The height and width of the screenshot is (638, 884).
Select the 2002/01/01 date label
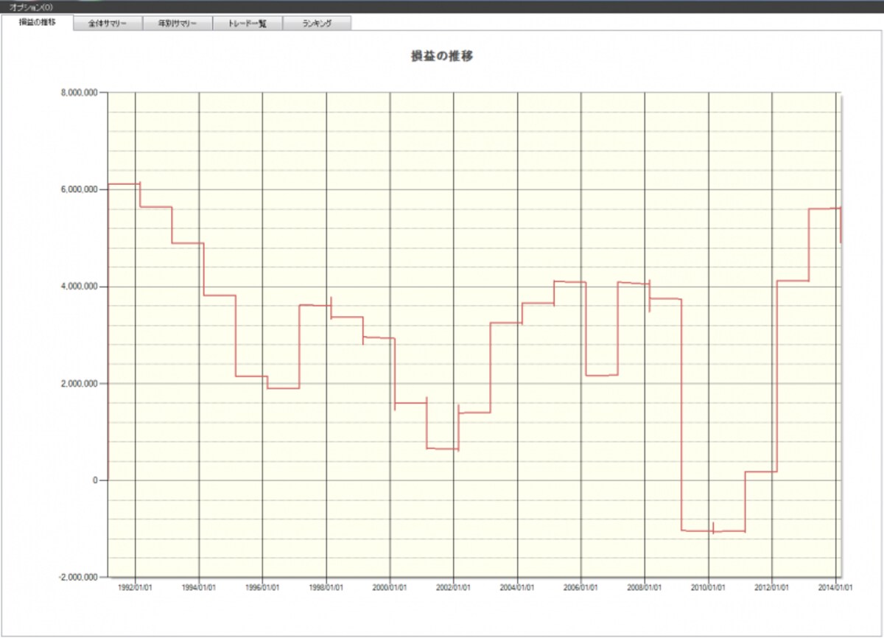click(454, 588)
